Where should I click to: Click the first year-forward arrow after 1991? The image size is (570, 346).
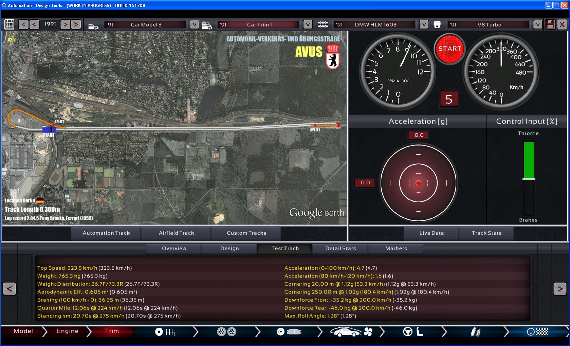(66, 24)
